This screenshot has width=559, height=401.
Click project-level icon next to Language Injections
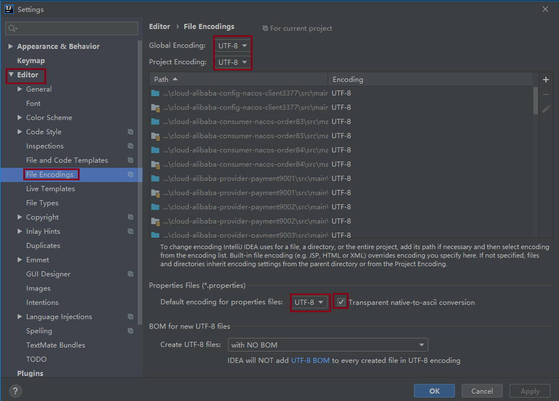[130, 316]
